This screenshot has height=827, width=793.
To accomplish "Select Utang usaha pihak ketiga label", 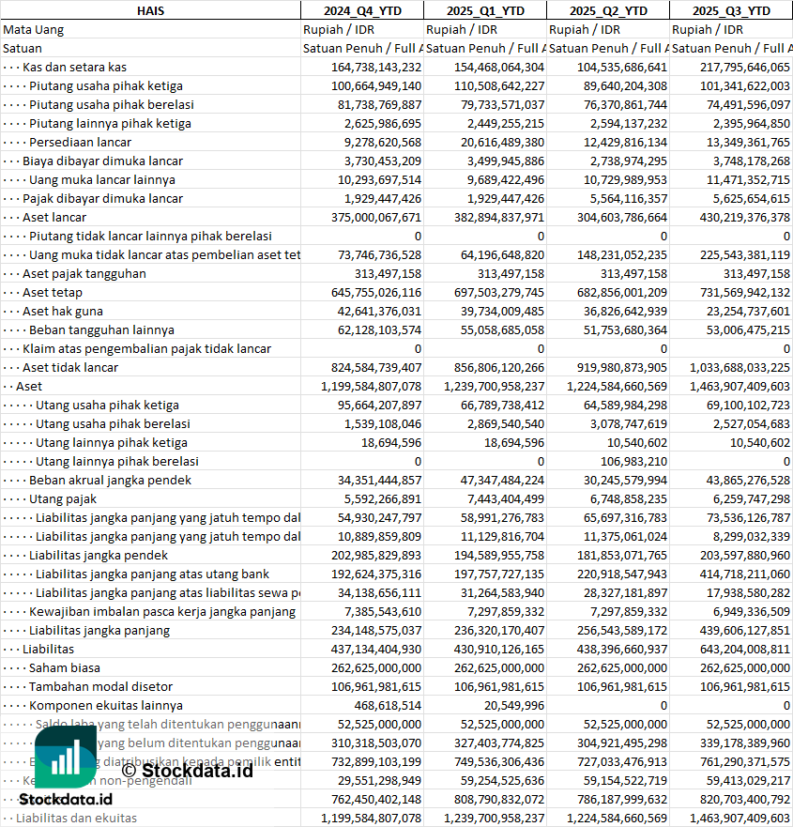I will 107,406.
